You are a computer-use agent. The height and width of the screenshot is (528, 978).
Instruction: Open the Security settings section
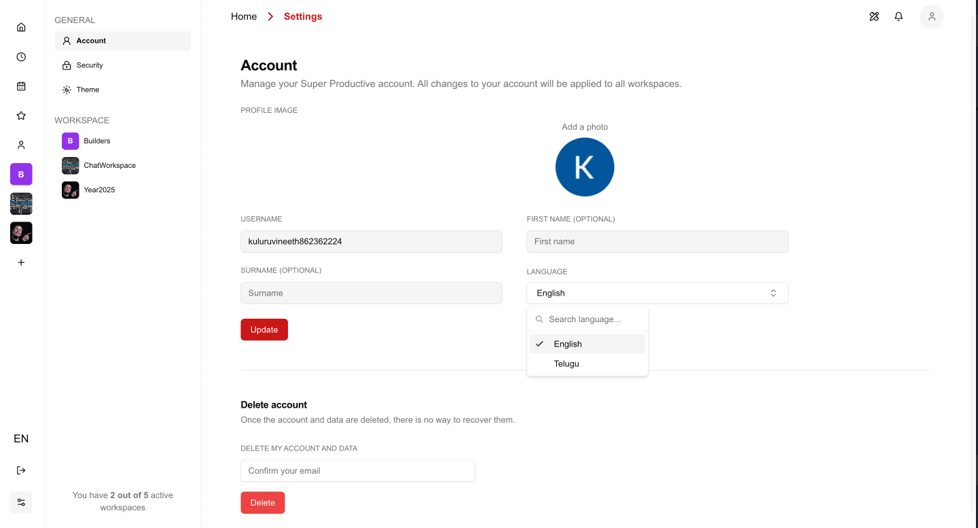(x=89, y=65)
